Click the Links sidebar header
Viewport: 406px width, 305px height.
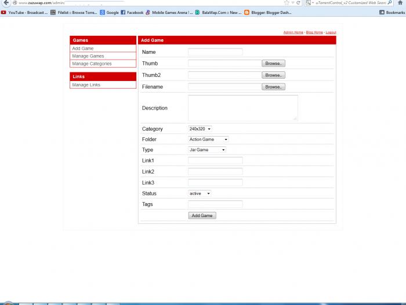103,76
